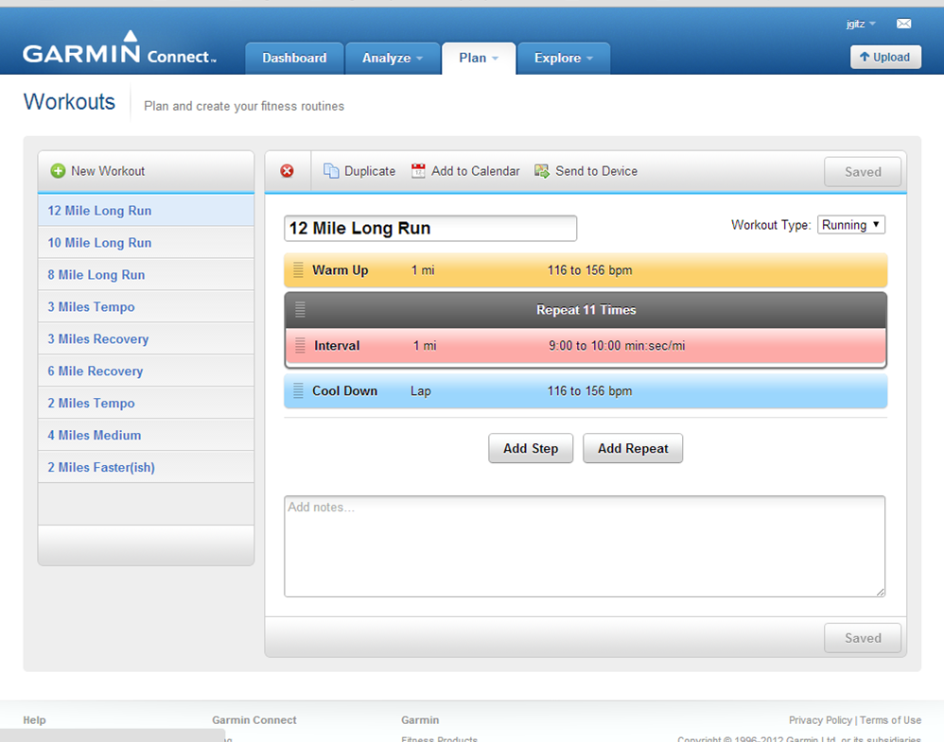
Task: Select the 10 Mile Long Run workout
Action: pyautogui.click(x=146, y=243)
